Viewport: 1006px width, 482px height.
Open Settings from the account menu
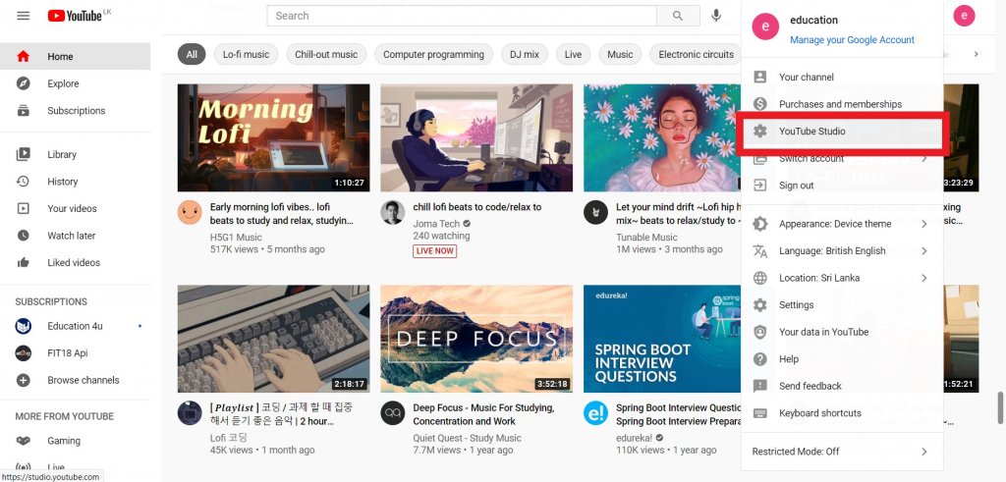(x=841, y=305)
